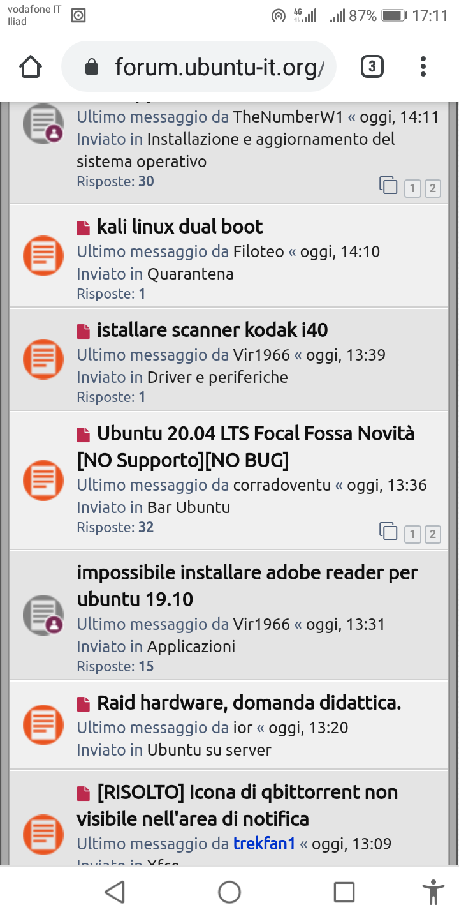Jump to last post by ior arrow
This screenshot has width=459, height=919.
coord(261,728)
